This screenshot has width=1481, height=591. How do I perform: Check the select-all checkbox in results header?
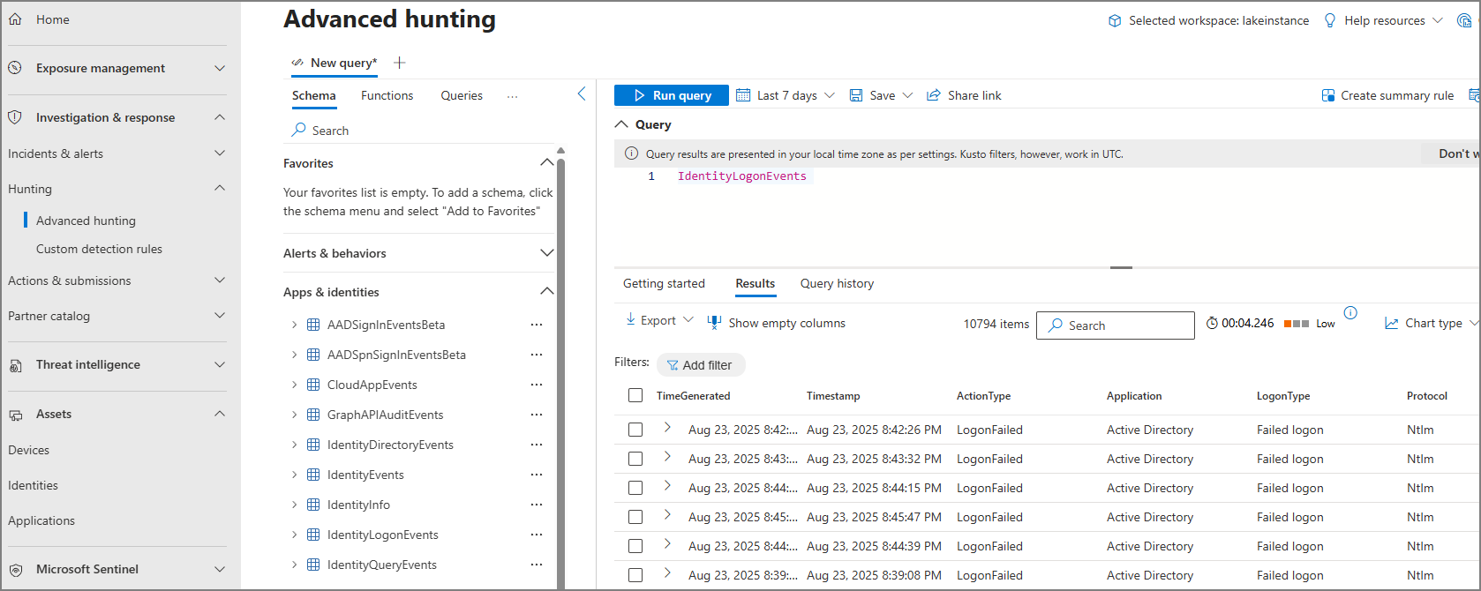pyautogui.click(x=635, y=395)
